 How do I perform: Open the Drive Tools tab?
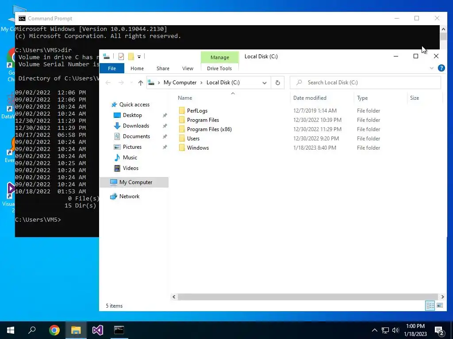pyautogui.click(x=219, y=68)
